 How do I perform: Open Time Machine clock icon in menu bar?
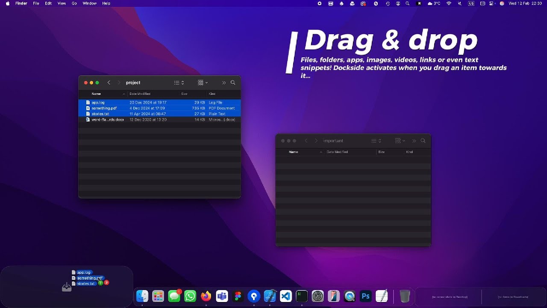[x=388, y=3]
